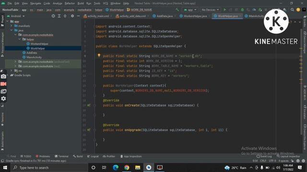The width and height of the screenshot is (307, 172).
Task: Click the yellow lightbulb quick-fix icon
Action: pos(99,55)
